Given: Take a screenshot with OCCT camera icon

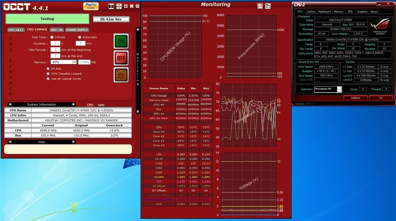Looking at the screenshot, I should 111,7.
